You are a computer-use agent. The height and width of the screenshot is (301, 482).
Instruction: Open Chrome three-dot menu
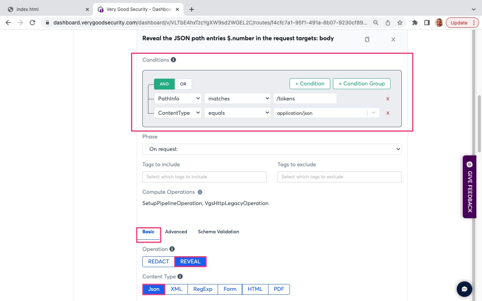[474, 23]
